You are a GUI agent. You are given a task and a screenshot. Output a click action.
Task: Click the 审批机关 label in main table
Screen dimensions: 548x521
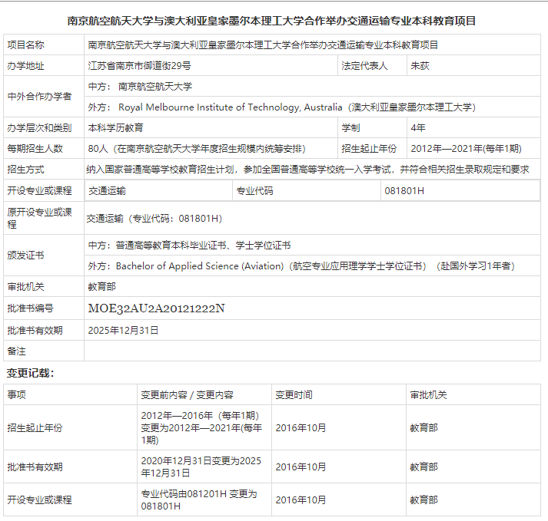pyautogui.click(x=25, y=287)
